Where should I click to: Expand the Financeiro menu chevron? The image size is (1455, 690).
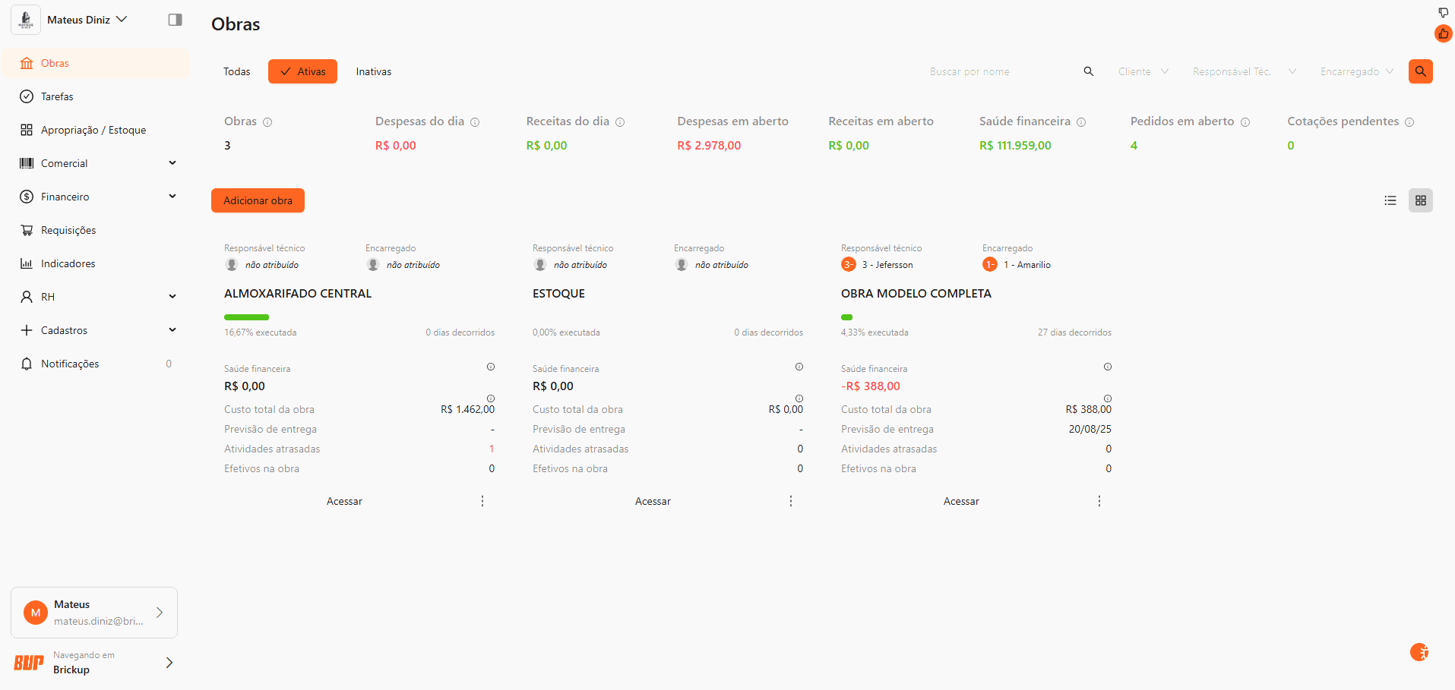[172, 197]
